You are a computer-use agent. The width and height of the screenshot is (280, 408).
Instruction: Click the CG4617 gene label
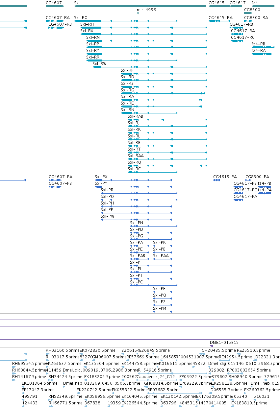tap(238, 3)
